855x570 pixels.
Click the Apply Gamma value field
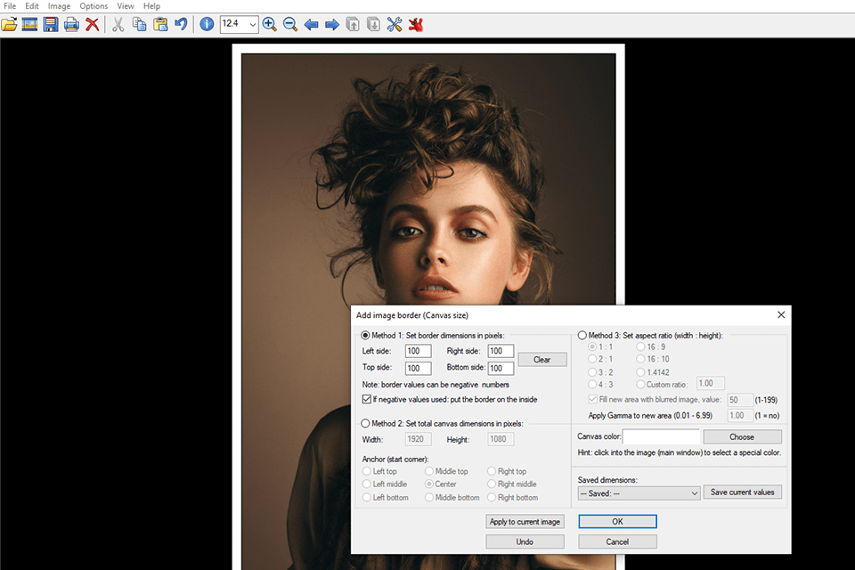point(740,416)
